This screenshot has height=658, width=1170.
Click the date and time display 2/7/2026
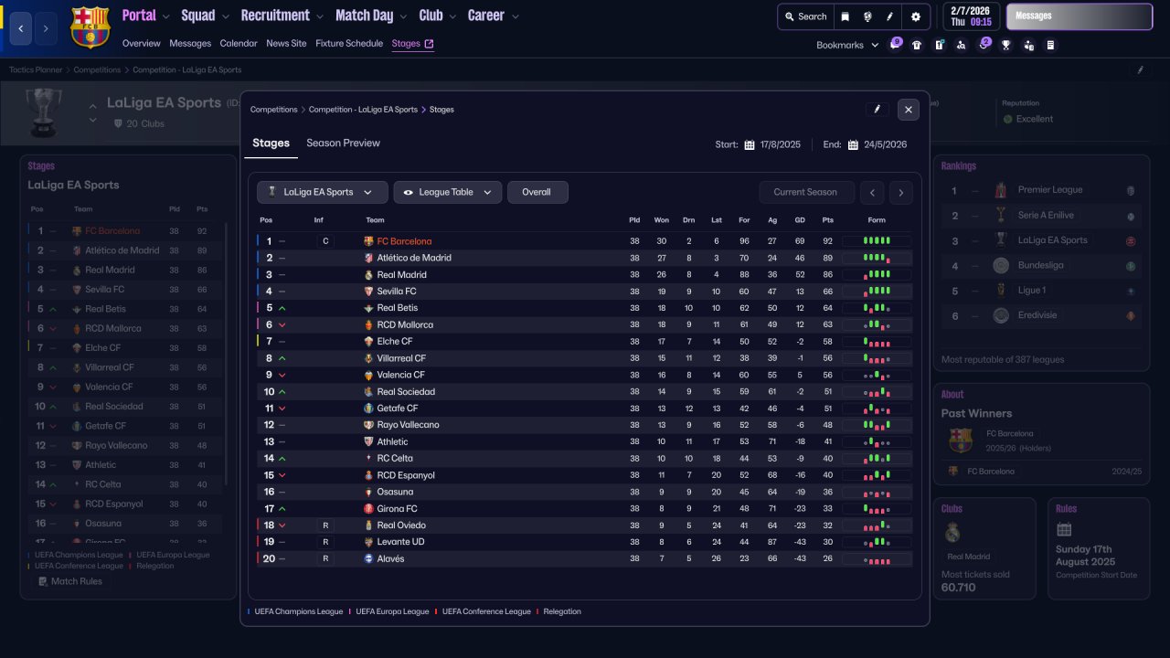coord(971,16)
